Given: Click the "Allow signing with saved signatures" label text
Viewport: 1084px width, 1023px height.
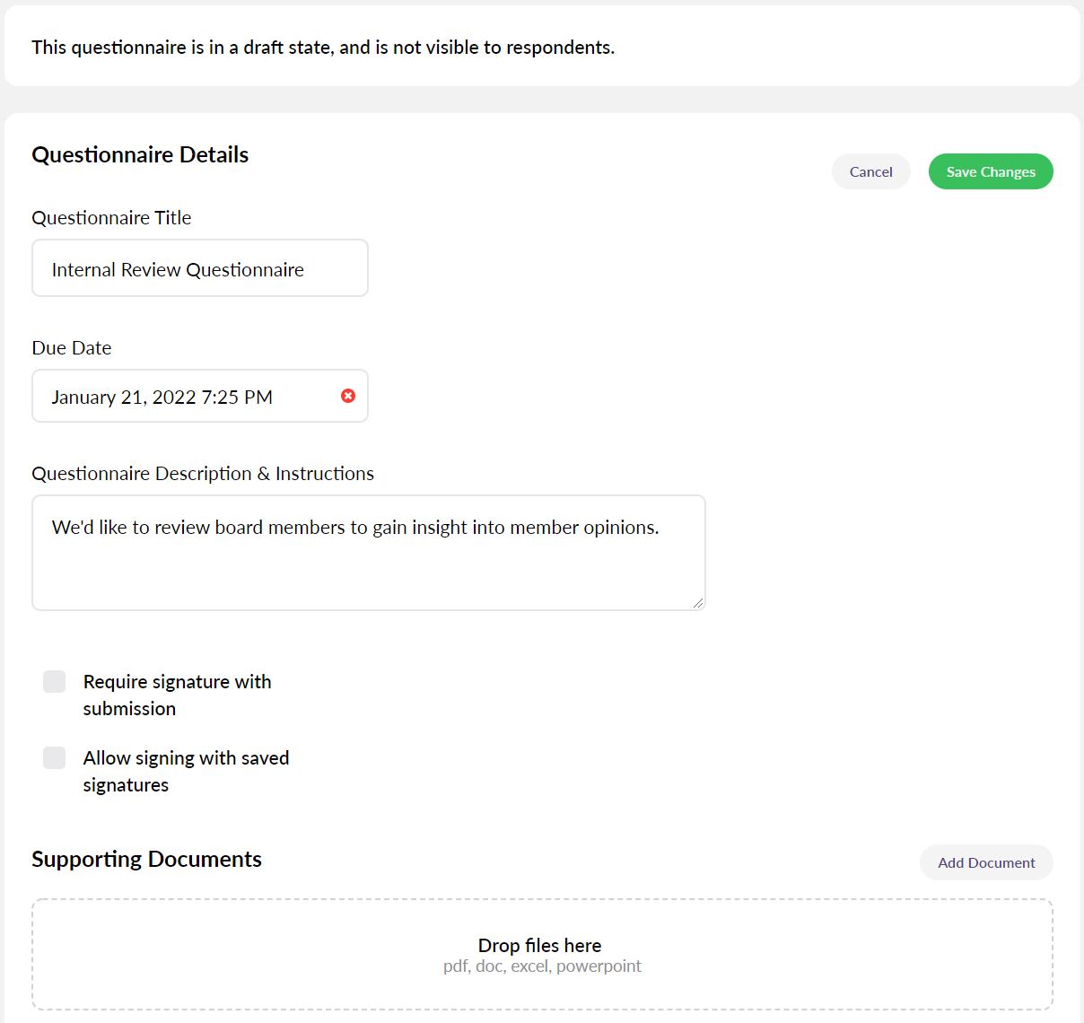Looking at the screenshot, I should 186,771.
